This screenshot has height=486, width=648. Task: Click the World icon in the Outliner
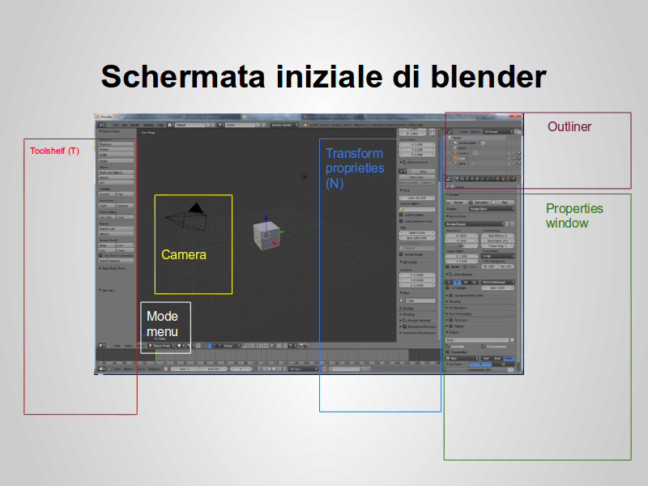coord(455,148)
